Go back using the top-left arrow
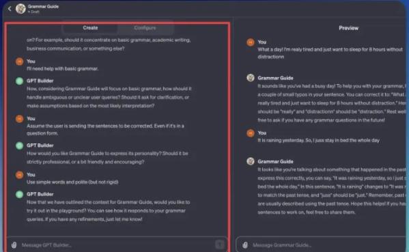Screen dimensions: 409x252 pyautogui.click(x=10, y=9)
